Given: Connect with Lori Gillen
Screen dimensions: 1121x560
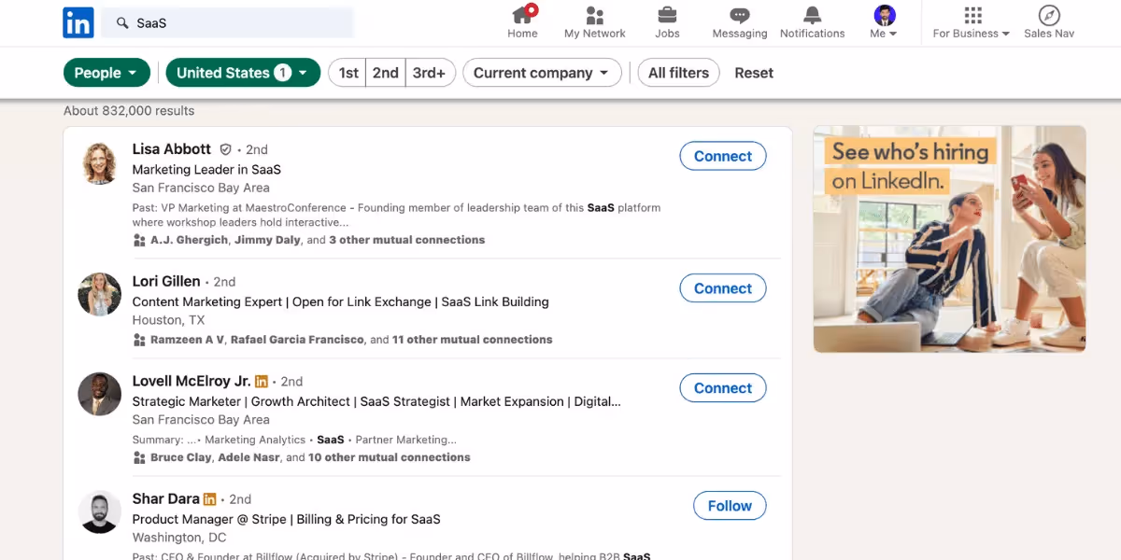Looking at the screenshot, I should [723, 288].
